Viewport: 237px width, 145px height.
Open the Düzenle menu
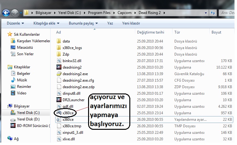coord(15,23)
